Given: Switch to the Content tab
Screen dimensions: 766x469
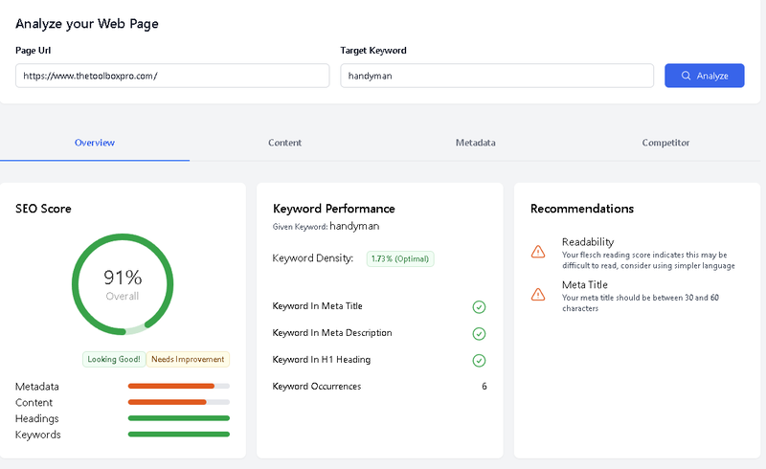Looking at the screenshot, I should (284, 143).
